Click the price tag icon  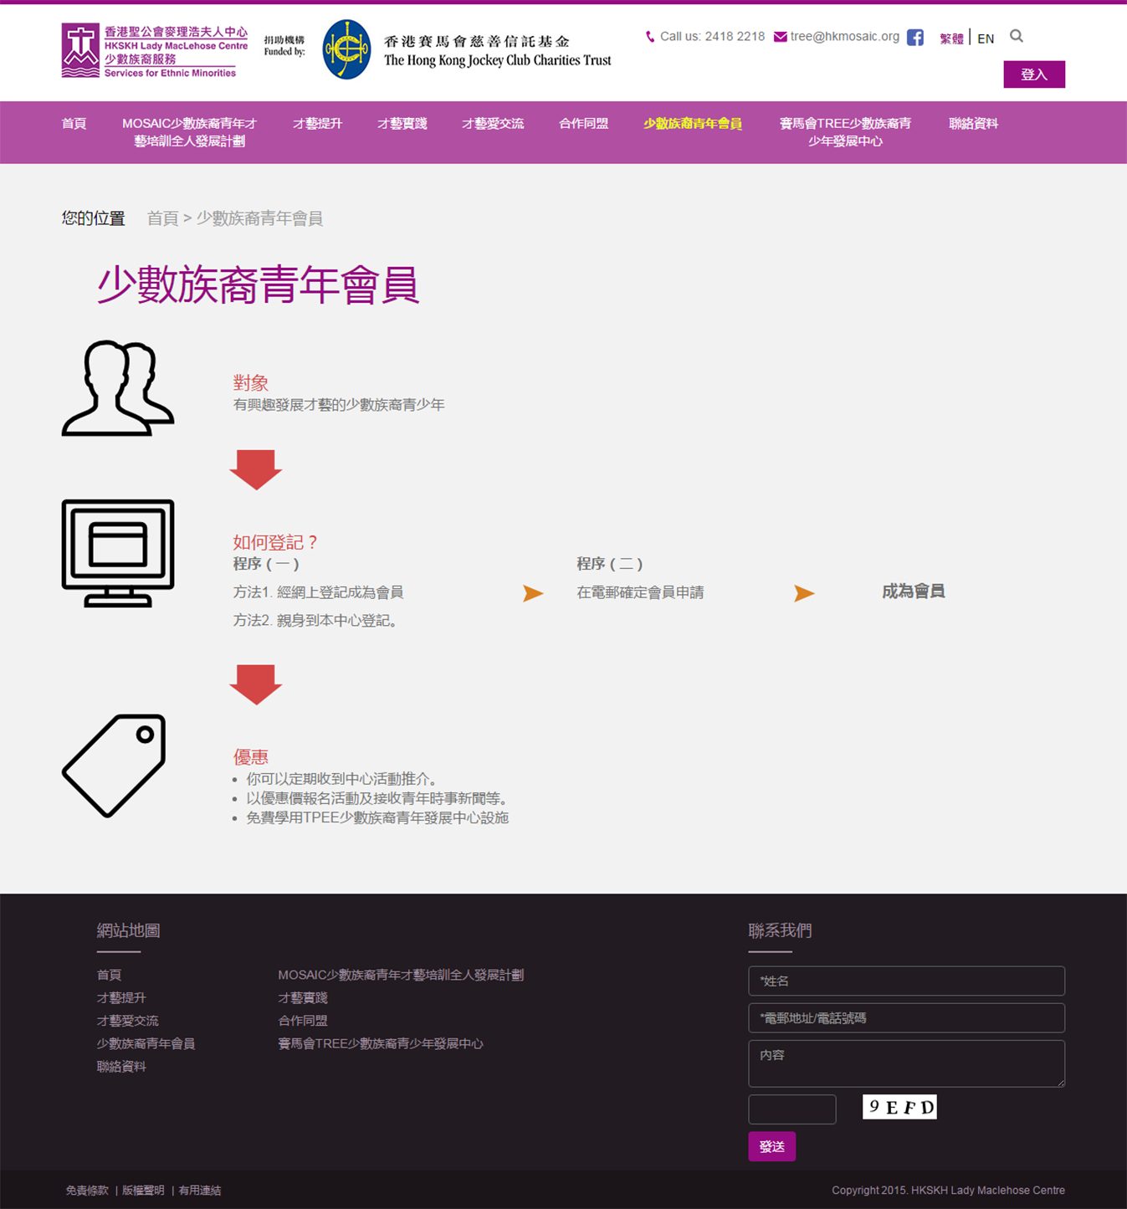point(115,765)
